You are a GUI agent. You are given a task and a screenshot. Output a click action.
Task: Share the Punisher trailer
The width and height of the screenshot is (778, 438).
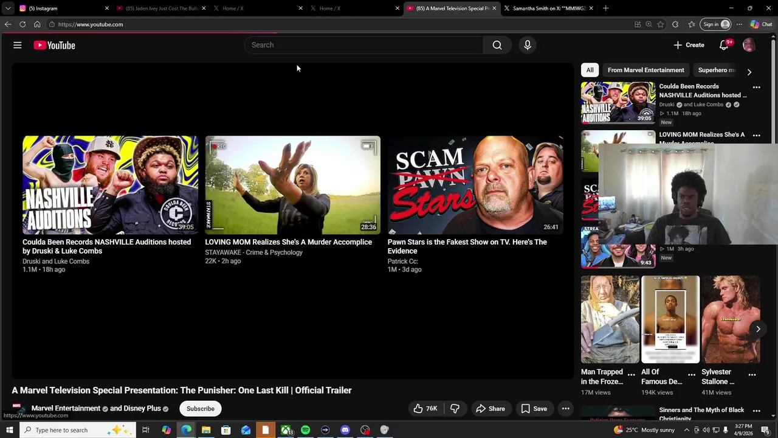pyautogui.click(x=491, y=409)
